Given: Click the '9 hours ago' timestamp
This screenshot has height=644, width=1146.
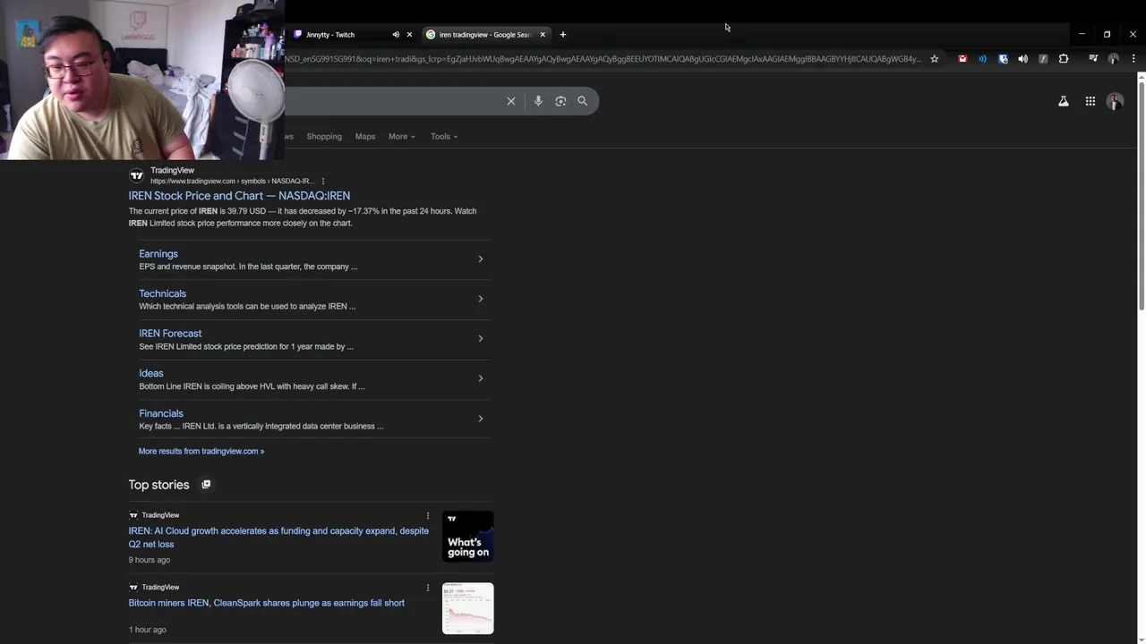Looking at the screenshot, I should (149, 560).
